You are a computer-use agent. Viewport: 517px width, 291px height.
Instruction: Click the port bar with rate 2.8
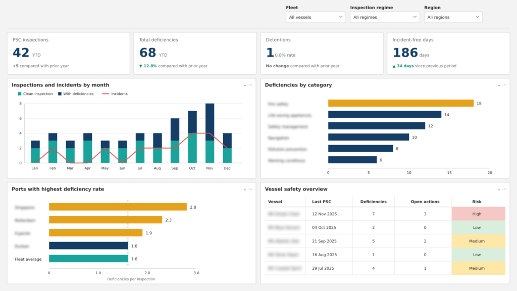pyautogui.click(x=118, y=207)
